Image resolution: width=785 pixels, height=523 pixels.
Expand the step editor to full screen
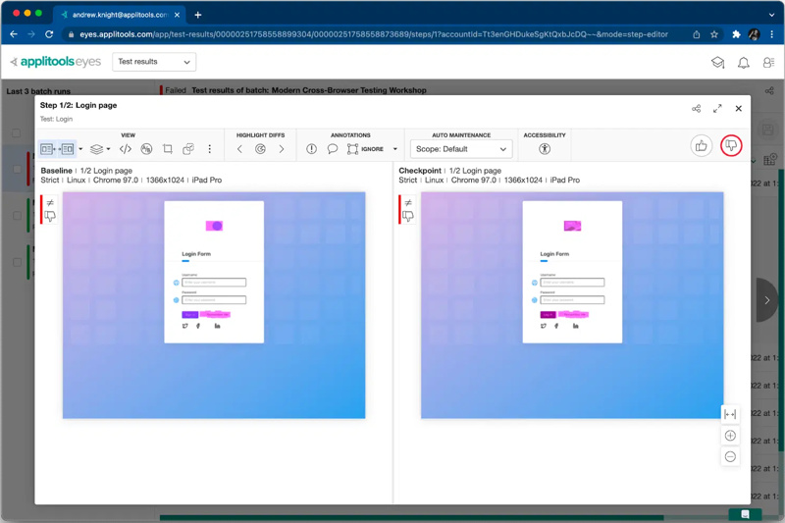click(x=717, y=109)
